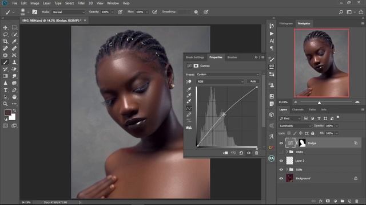The height and width of the screenshot is (205, 366).
Task: Open the layer styles fx menu
Action: tap(321, 201)
